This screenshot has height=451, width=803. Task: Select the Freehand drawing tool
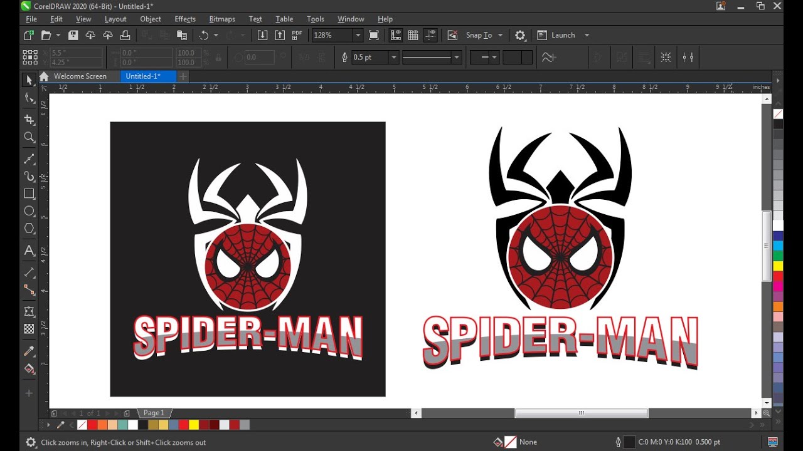click(29, 158)
